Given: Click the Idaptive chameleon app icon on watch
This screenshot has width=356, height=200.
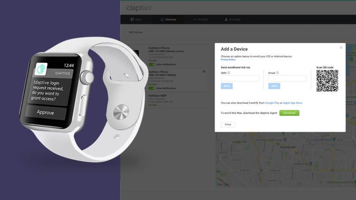Looking at the screenshot, I should (x=41, y=69).
